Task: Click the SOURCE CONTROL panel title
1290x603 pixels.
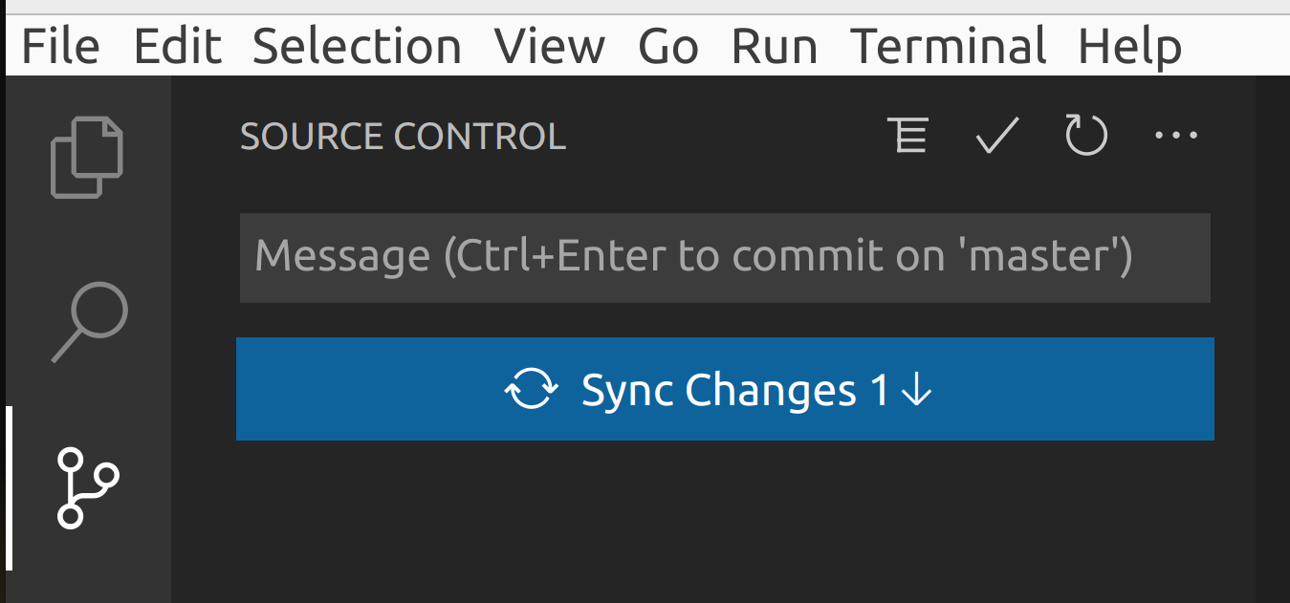Action: 403,137
